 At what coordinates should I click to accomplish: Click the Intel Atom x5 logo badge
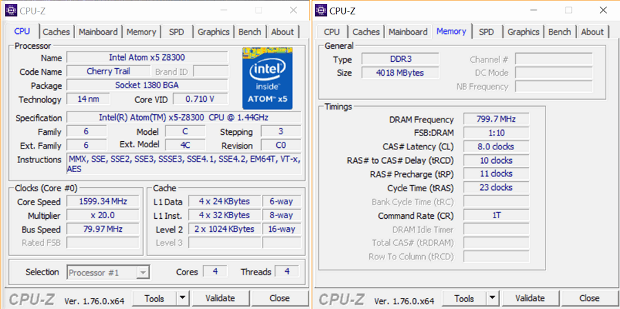[x=267, y=78]
